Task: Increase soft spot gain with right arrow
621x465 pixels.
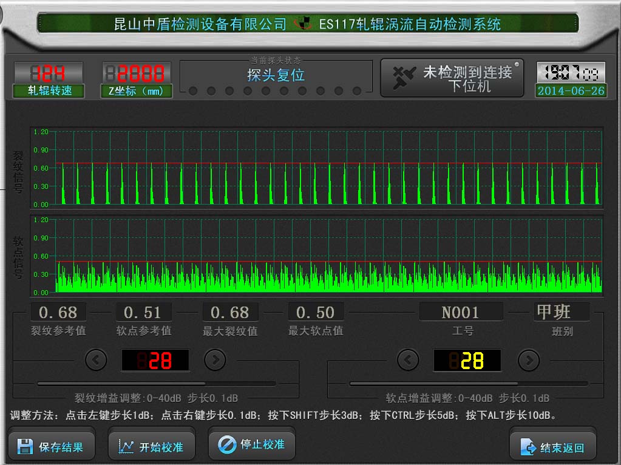Action: tap(529, 359)
